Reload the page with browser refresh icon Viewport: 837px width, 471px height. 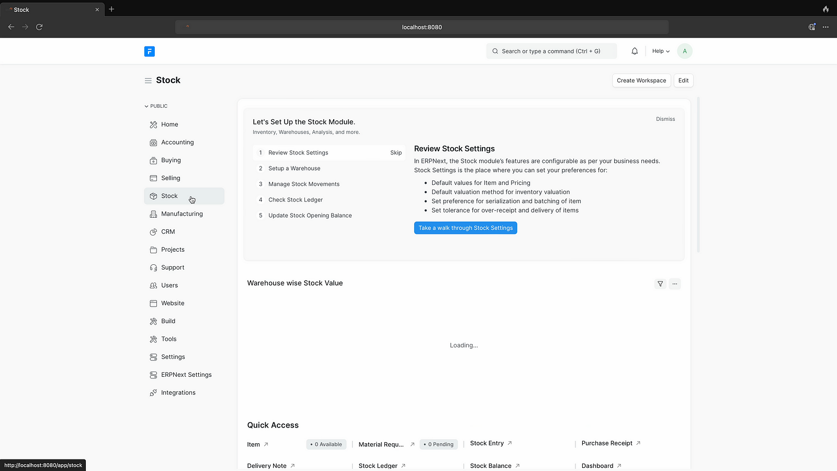pos(39,27)
